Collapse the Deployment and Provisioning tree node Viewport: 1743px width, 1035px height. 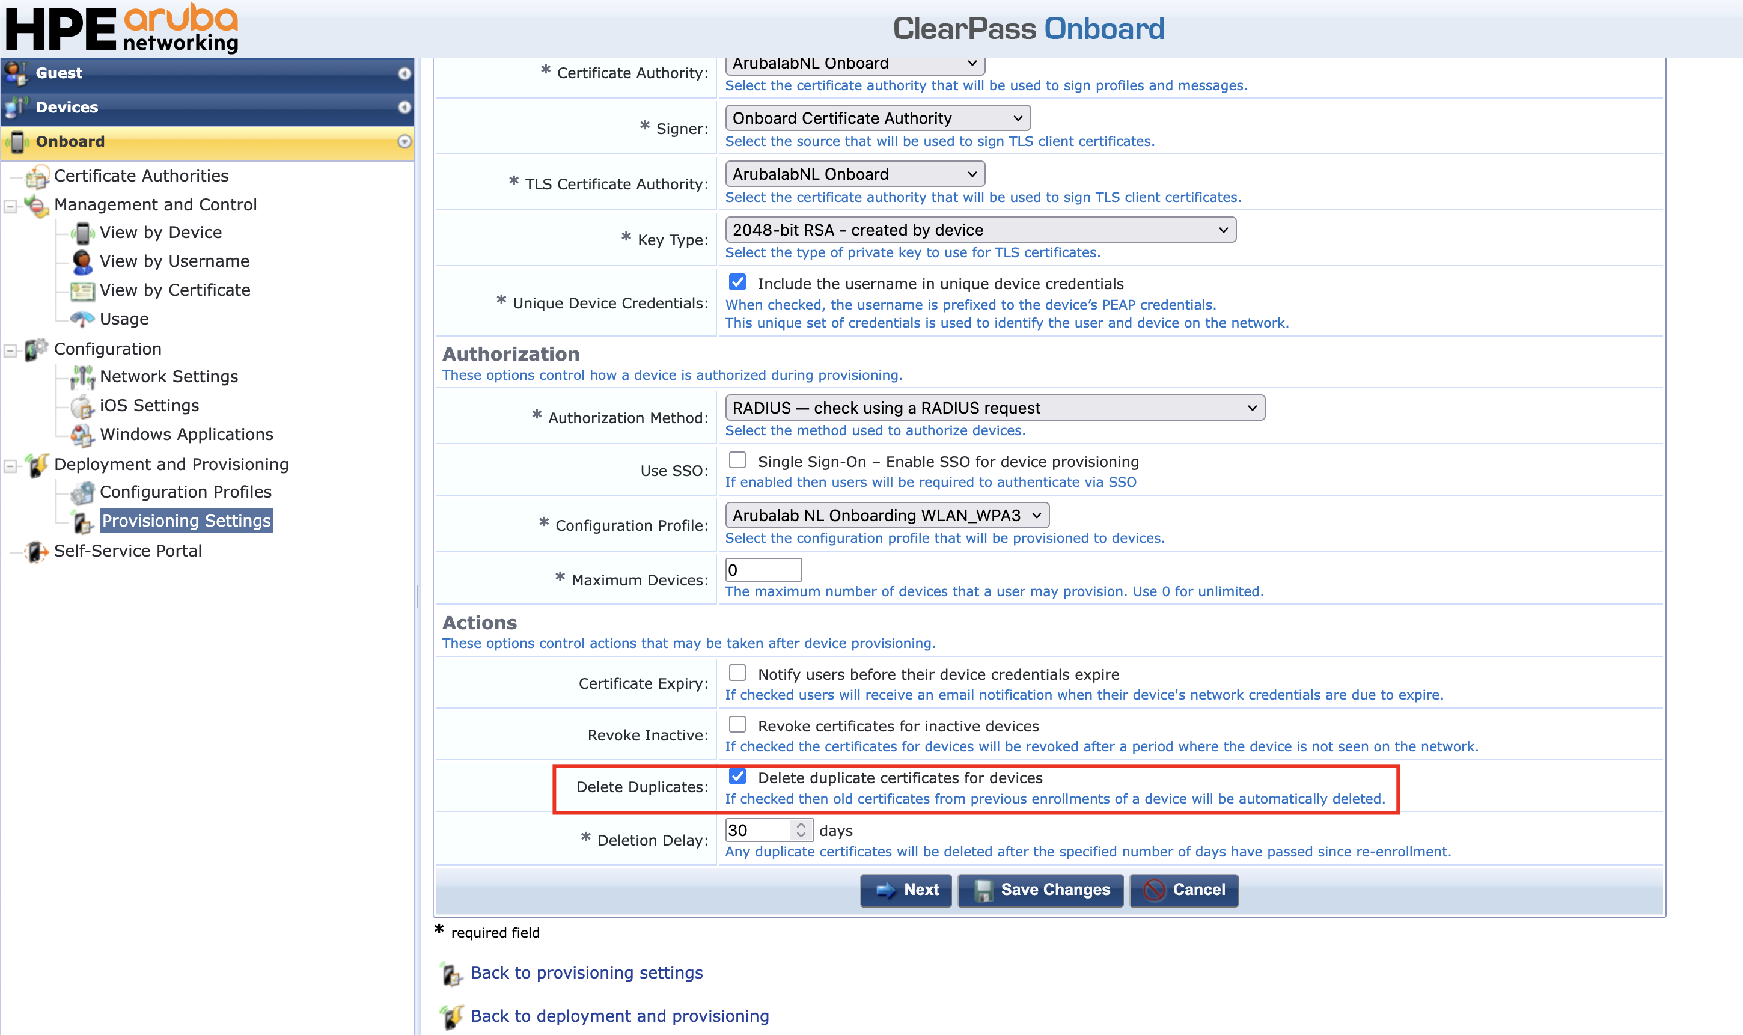[x=10, y=466]
